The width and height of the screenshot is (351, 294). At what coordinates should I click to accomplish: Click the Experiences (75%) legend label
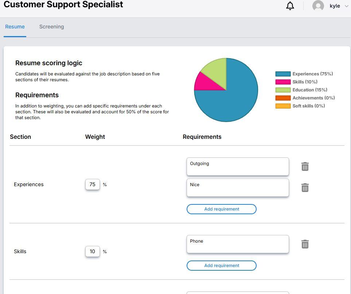[x=312, y=74]
